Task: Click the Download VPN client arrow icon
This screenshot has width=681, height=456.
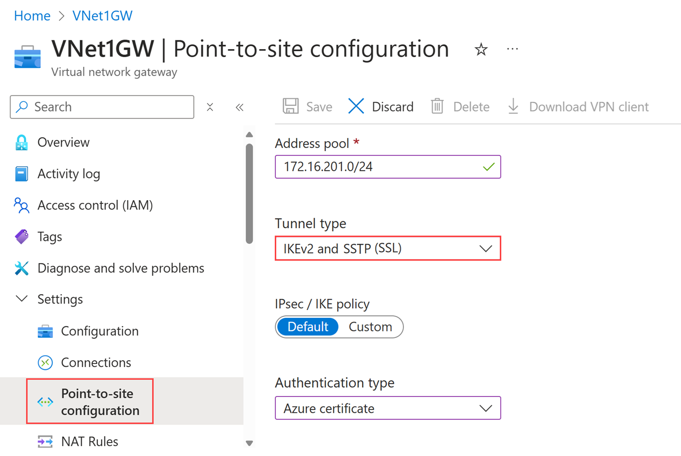Action: point(513,106)
